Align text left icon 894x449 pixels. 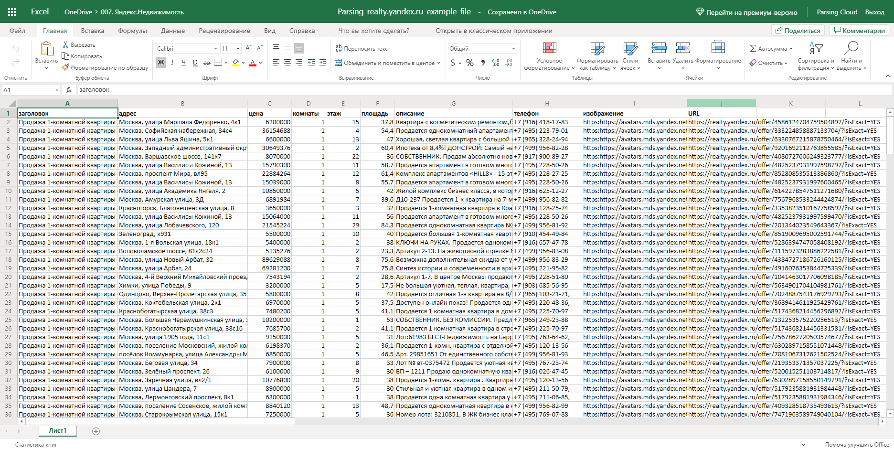click(x=276, y=63)
